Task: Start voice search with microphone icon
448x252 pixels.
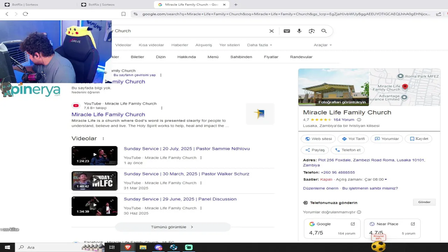Action: (x=299, y=31)
